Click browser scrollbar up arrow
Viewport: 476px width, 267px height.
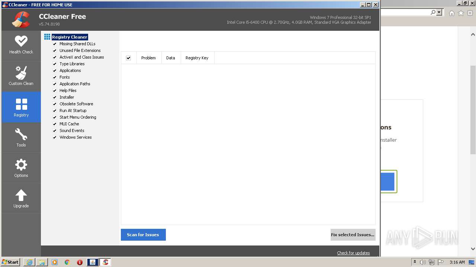click(473, 34)
